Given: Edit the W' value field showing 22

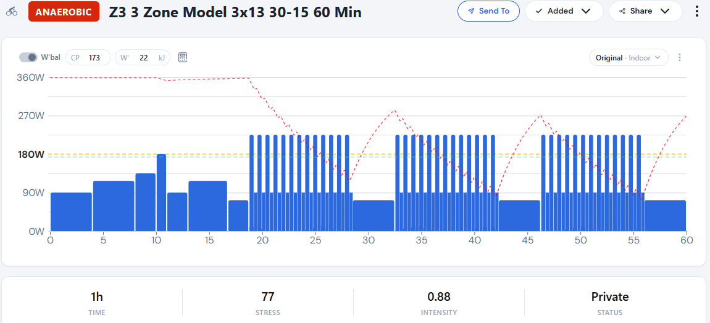Looking at the screenshot, I should tap(143, 57).
